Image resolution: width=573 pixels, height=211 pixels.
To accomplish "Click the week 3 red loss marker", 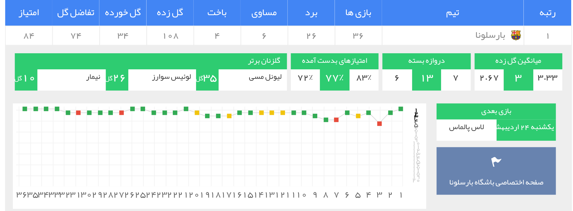I will [x=379, y=124].
